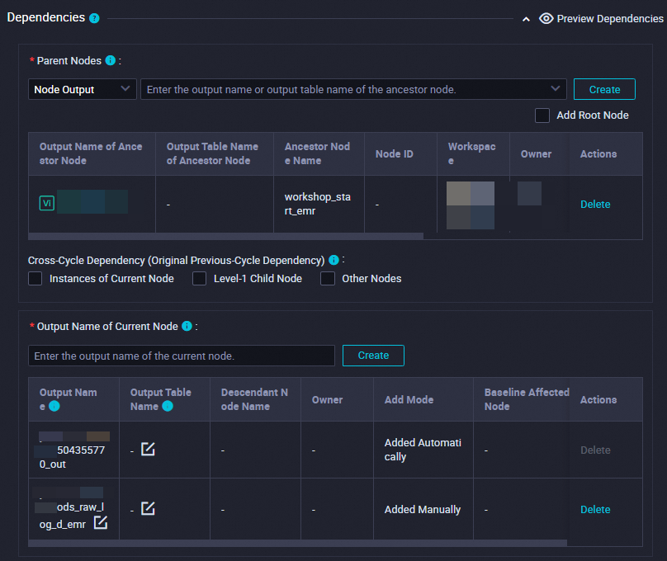Delete the workshop_start_emr parent node

point(595,204)
